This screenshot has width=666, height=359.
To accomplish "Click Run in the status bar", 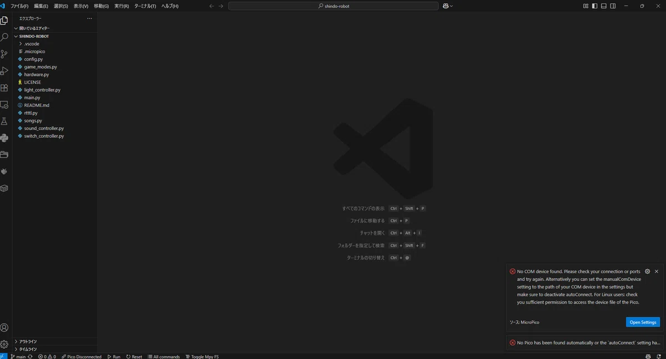I will coord(114,356).
